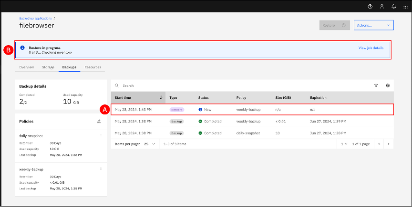Open table settings gear icon
412x207 pixels.
click(388, 85)
